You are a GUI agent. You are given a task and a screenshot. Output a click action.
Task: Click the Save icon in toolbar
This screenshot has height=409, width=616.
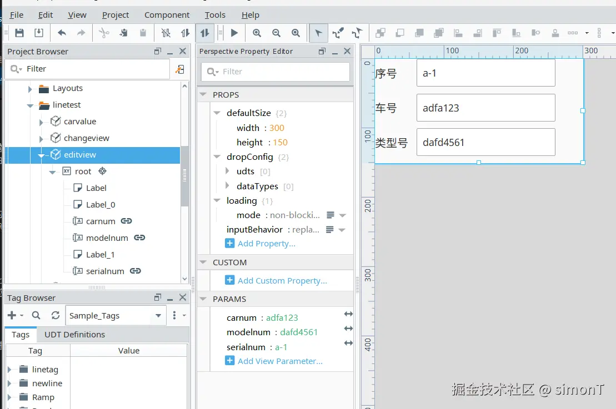point(19,33)
